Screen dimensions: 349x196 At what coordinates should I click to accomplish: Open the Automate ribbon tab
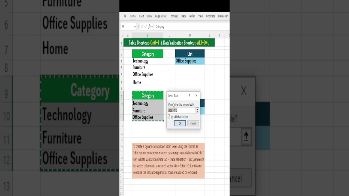pyautogui.click(x=210, y=16)
